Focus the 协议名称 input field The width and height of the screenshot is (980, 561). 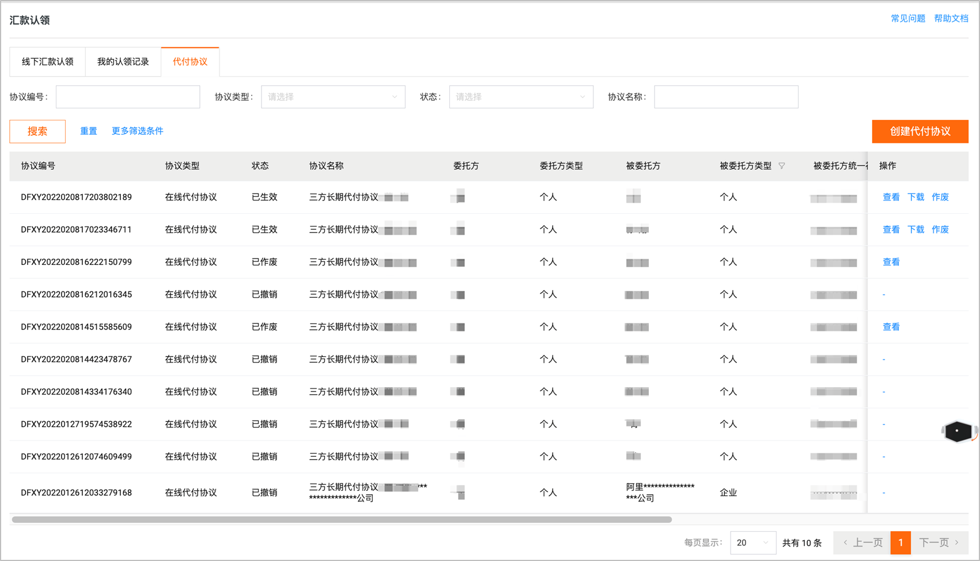726,97
